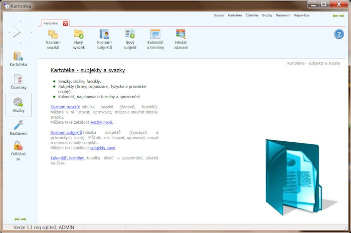Launch Hledat záznam search icon

click(x=181, y=40)
